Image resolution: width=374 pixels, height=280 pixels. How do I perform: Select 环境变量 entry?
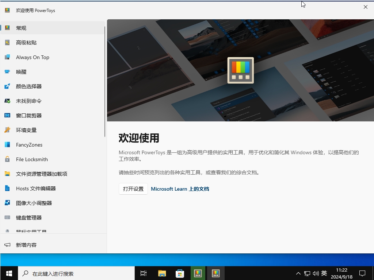[x=53, y=130]
